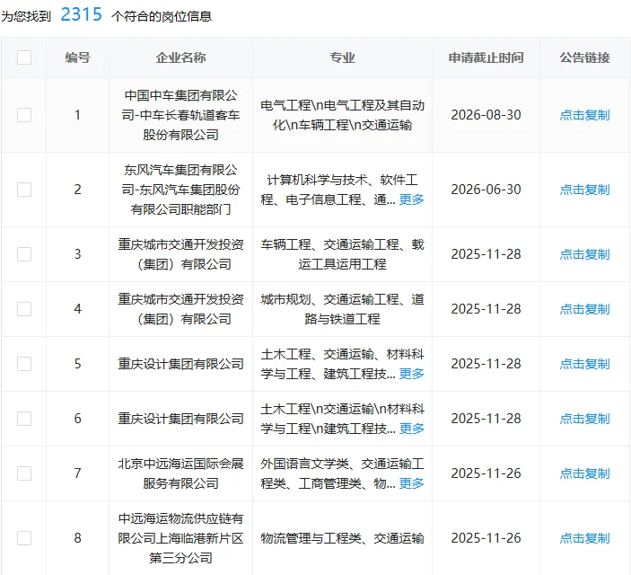Click the 编号 column header
This screenshot has height=575, width=631.
[78, 57]
